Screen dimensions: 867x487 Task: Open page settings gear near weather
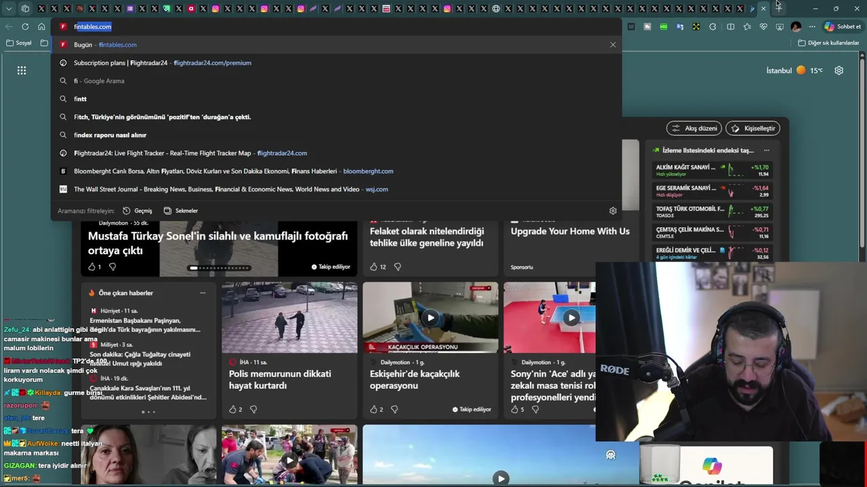[x=839, y=70]
